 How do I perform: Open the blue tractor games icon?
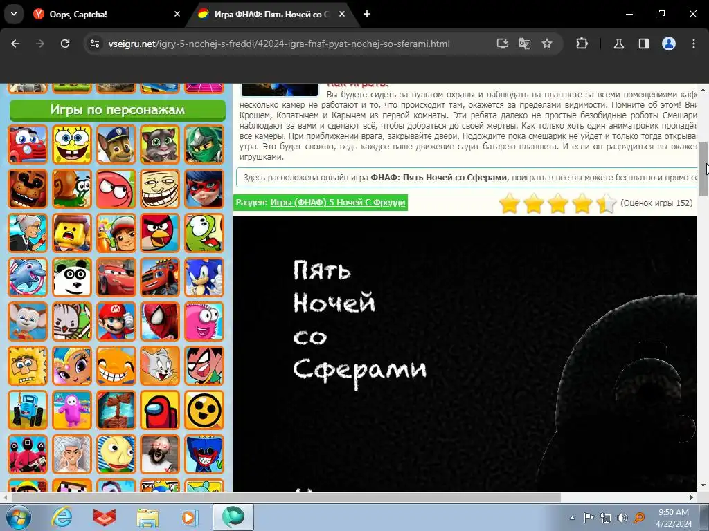(x=28, y=410)
